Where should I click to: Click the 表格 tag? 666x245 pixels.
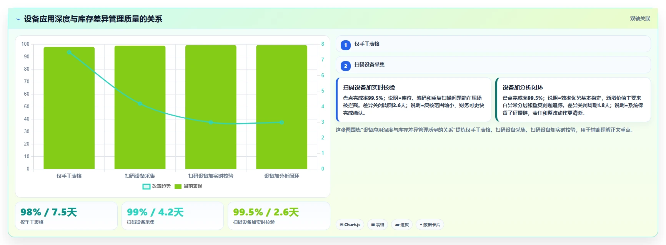(378, 225)
